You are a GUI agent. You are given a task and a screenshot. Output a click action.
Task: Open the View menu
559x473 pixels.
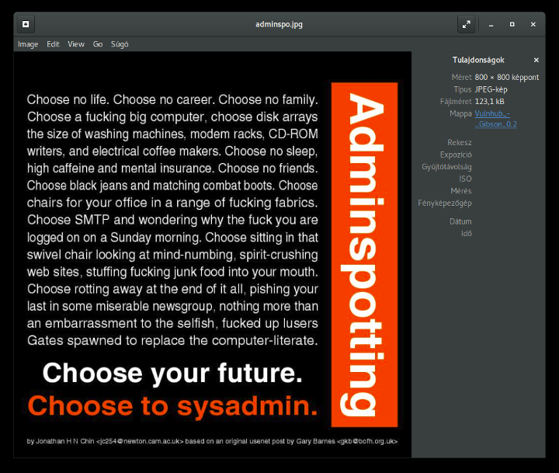(x=76, y=44)
